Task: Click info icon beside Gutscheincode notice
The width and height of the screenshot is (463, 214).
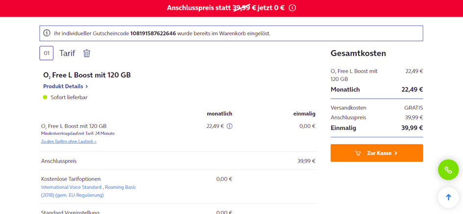Action: pyautogui.click(x=47, y=33)
